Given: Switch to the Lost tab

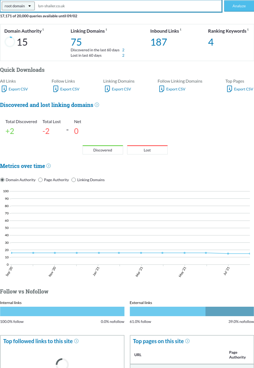Looking at the screenshot, I should 147,150.
